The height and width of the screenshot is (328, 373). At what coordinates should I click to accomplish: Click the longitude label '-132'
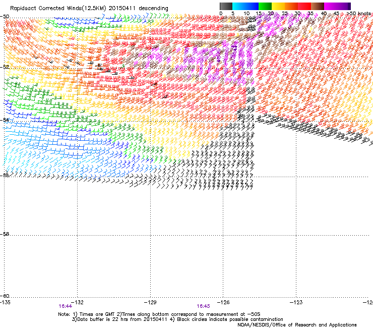pos(78,302)
